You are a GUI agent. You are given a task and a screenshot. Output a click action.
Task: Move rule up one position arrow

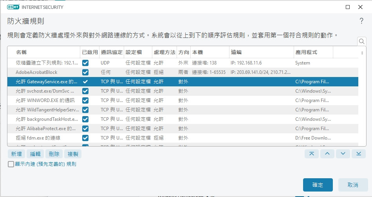tap(327, 154)
